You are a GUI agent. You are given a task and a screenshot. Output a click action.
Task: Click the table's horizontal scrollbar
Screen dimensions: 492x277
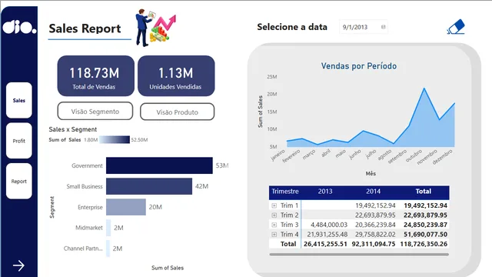(x=359, y=255)
